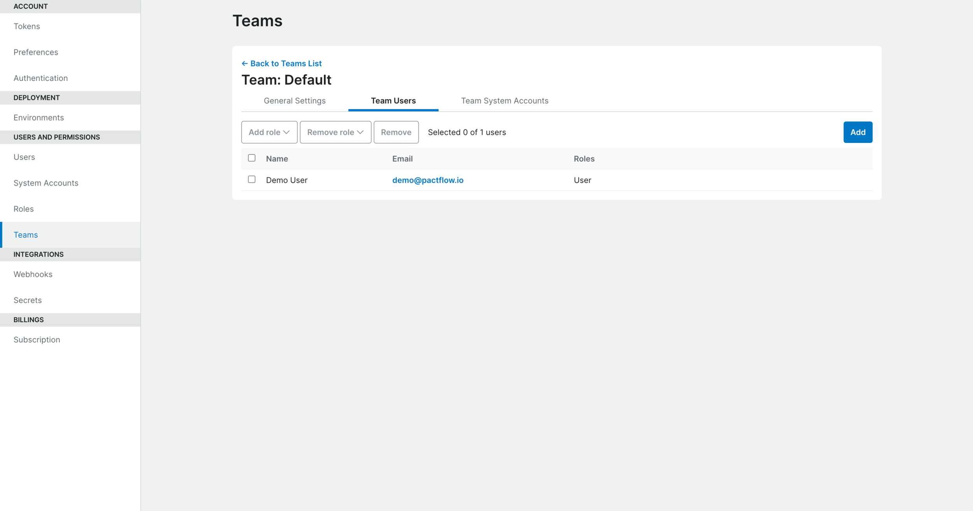Open the Team System Accounts tab
This screenshot has width=973, height=511.
505,100
